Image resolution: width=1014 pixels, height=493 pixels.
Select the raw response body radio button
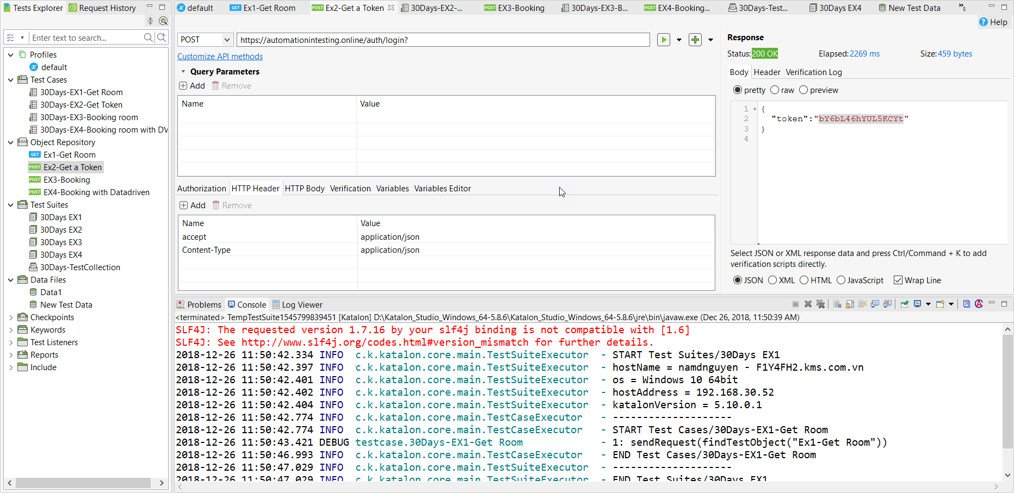coord(775,90)
